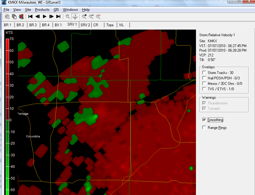Image resolution: width=255 pixels, height=195 pixels.
Task: Jump to the first frame of the loop
Action: pyautogui.click(x=30, y=16)
